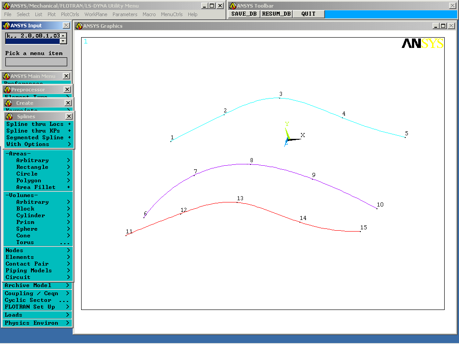Close the Preprocessor menu window

pos(67,90)
